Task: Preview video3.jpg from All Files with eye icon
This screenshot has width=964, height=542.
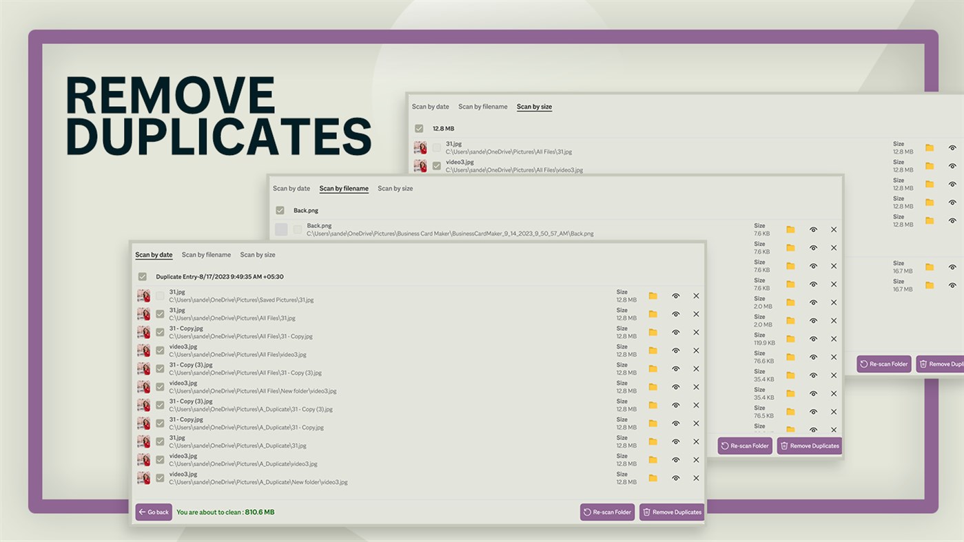Action: (675, 350)
